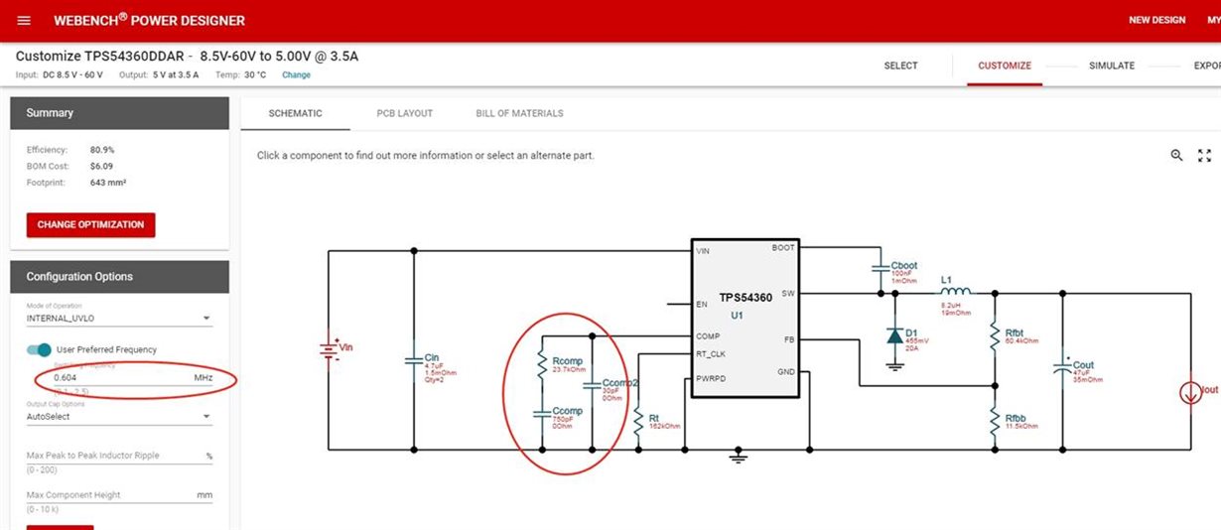Open the hamburger navigation menu
Image resolution: width=1221 pixels, height=530 pixels.
(25, 20)
